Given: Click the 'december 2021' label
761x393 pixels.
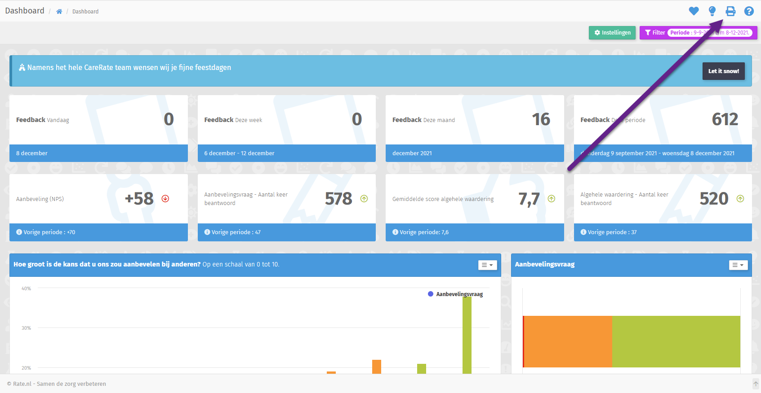Looking at the screenshot, I should point(412,153).
